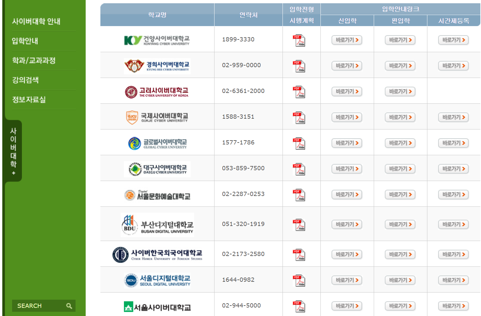The image size is (481, 316).
Task: Go to 편입학 link for 건양사이버대학교
Action: (400, 40)
